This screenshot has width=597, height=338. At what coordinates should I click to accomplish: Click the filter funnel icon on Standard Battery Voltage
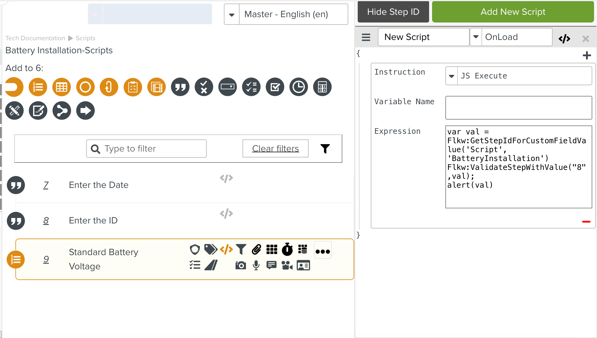coord(241,250)
